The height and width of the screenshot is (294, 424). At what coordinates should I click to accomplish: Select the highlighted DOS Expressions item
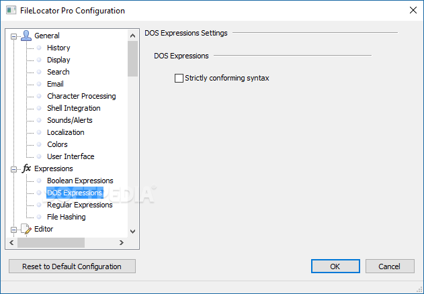[x=75, y=193]
